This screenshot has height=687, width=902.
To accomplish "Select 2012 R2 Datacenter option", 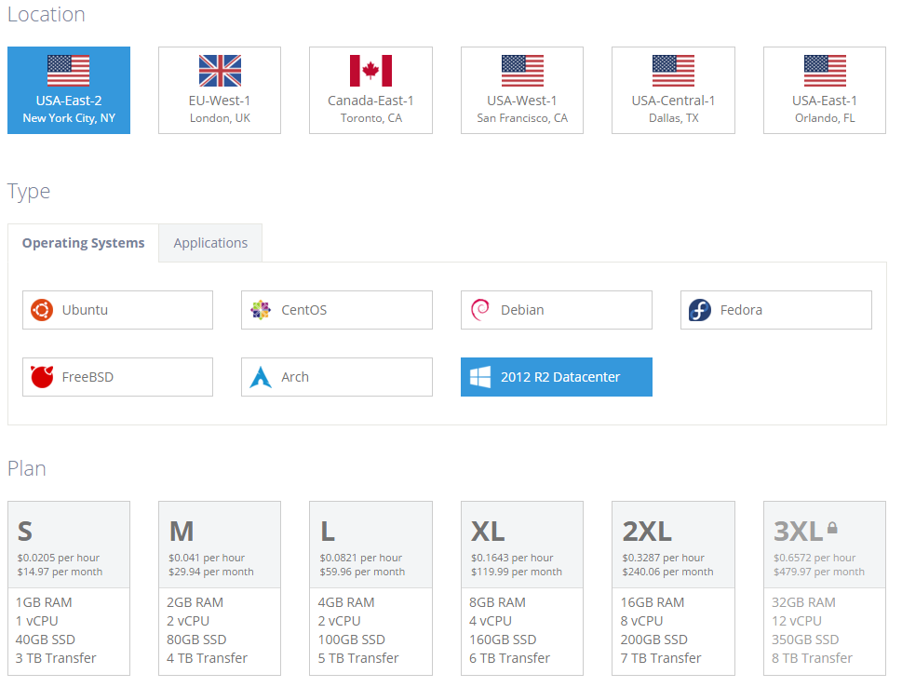I will (x=557, y=377).
